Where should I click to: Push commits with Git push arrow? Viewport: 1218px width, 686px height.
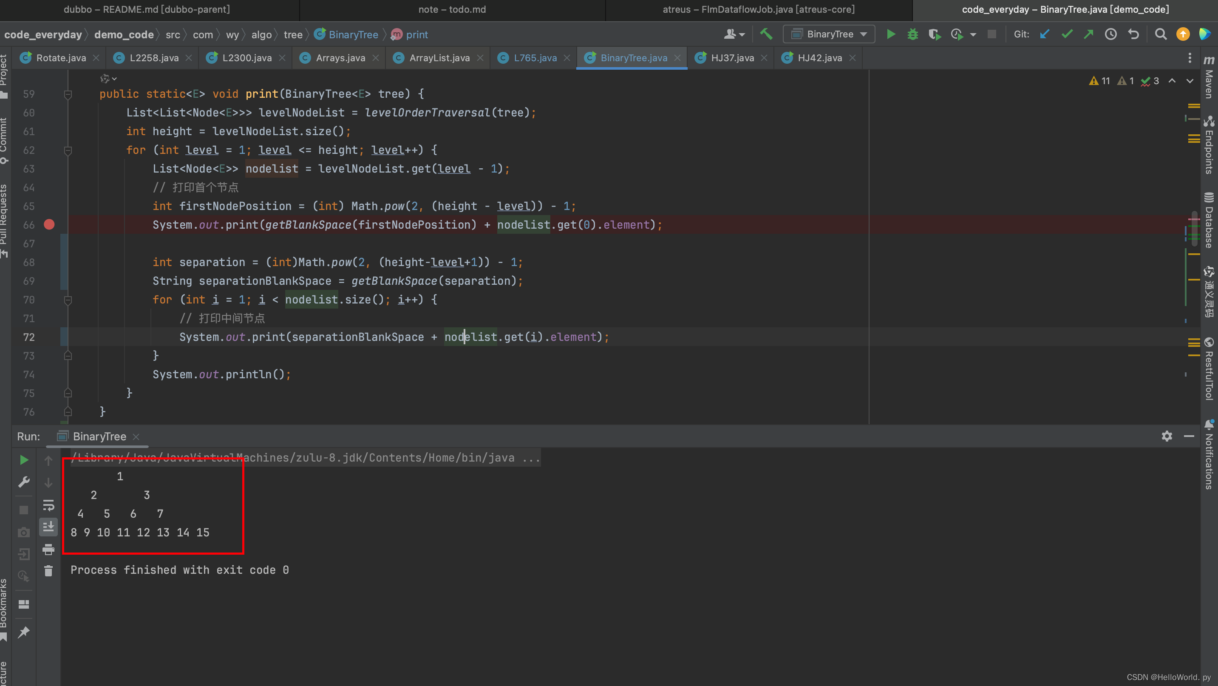pyautogui.click(x=1089, y=34)
